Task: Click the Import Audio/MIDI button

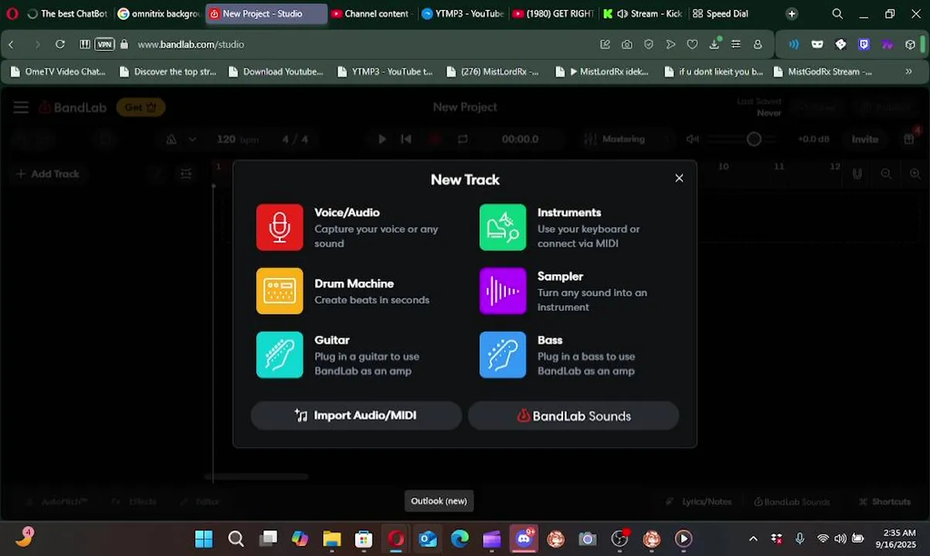Action: click(356, 415)
